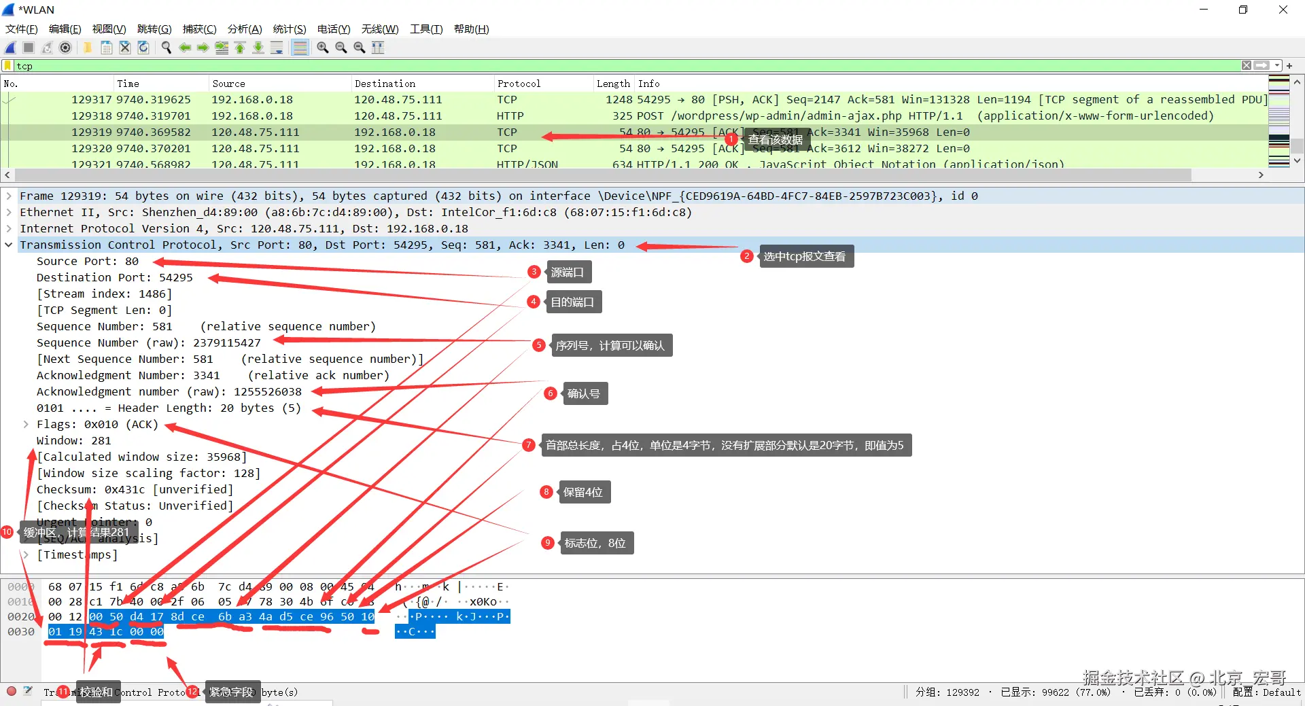The height and width of the screenshot is (706, 1305).
Task: Restart the current capture
Action: (47, 48)
